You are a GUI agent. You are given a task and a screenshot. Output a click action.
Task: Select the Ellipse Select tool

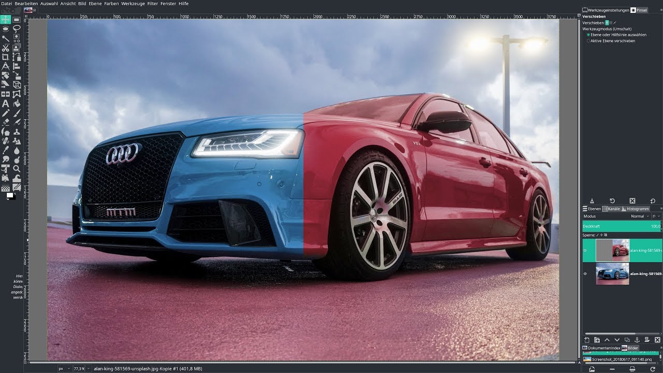click(5, 29)
